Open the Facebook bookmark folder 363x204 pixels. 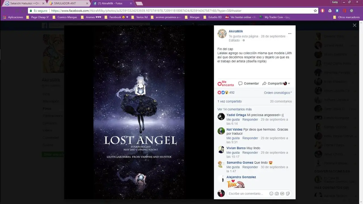pyautogui.click(x=116, y=17)
